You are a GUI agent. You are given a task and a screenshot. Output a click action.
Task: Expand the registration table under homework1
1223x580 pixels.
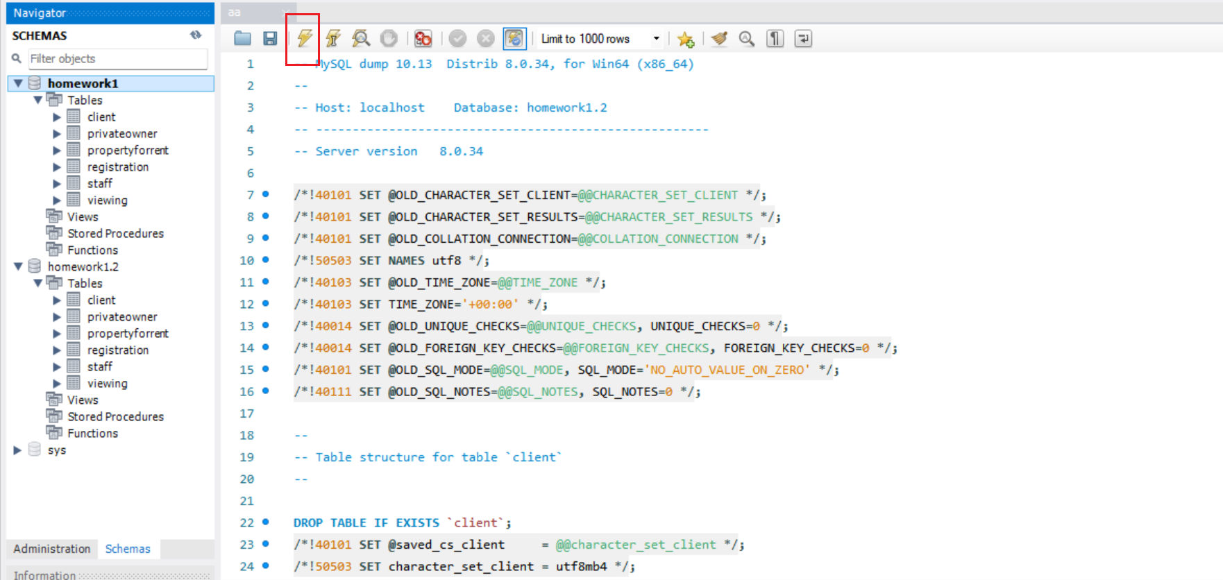tap(57, 167)
